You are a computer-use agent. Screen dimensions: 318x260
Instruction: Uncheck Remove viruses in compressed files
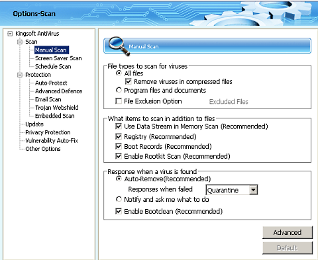click(129, 81)
